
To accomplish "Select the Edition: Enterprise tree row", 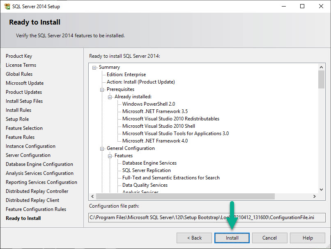I will pos(126,75).
